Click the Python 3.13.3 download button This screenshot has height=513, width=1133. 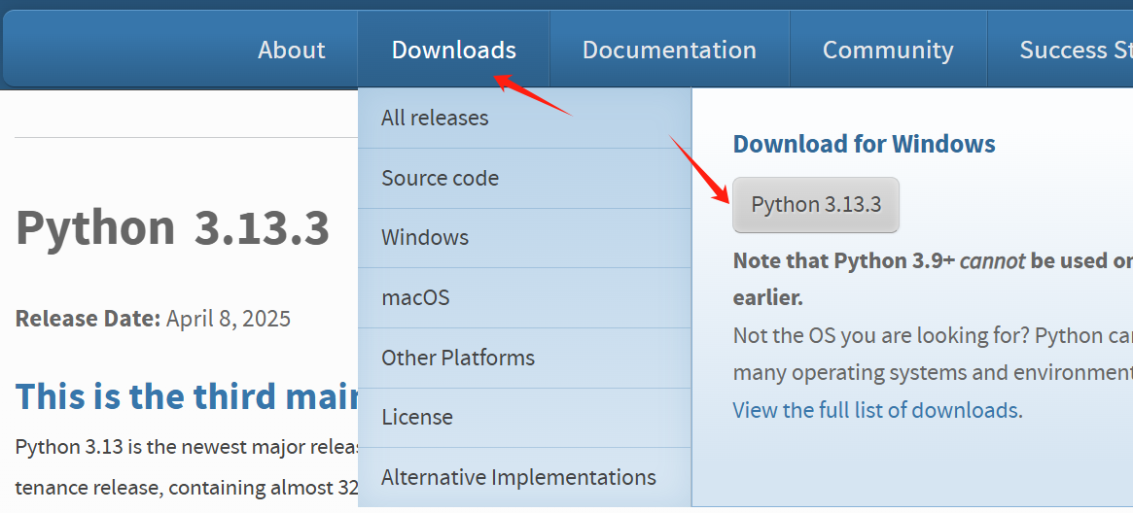[x=816, y=205]
